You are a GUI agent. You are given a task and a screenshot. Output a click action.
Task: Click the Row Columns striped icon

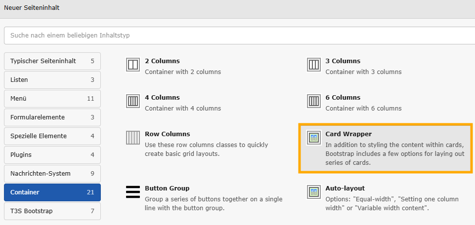pyautogui.click(x=133, y=138)
